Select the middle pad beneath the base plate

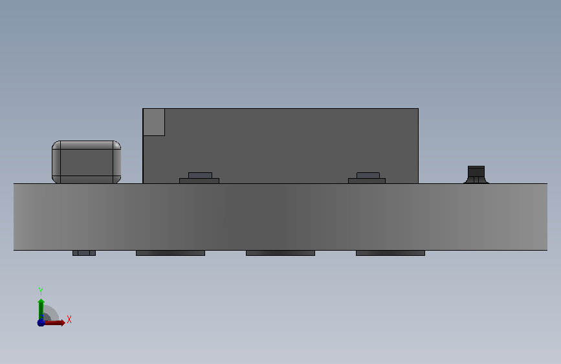281,253
